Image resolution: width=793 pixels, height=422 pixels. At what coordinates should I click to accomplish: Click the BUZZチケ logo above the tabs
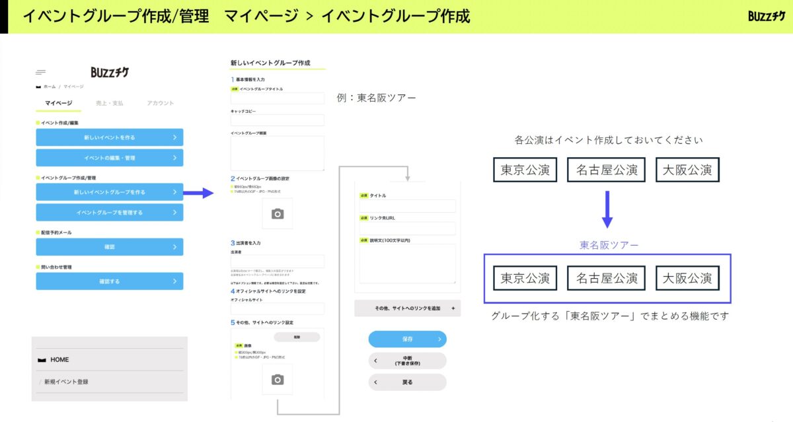pyautogui.click(x=110, y=72)
